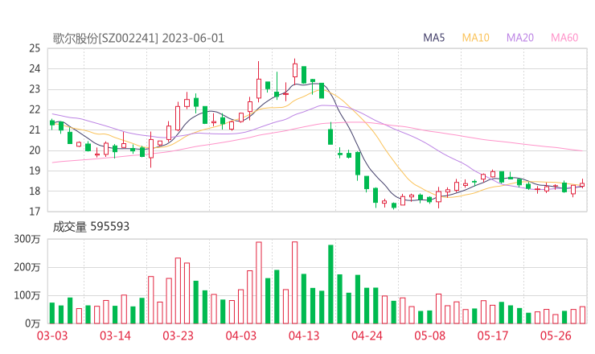Click the first green volume bar at 03-03
Screen dimensions: 595x354
point(52,313)
